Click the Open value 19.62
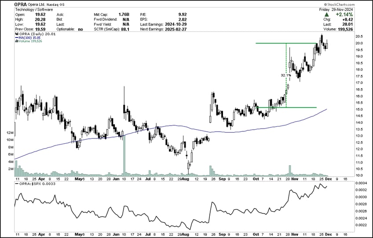Image resolution: width=373 pixels, height=238 pixels. (x=40, y=15)
